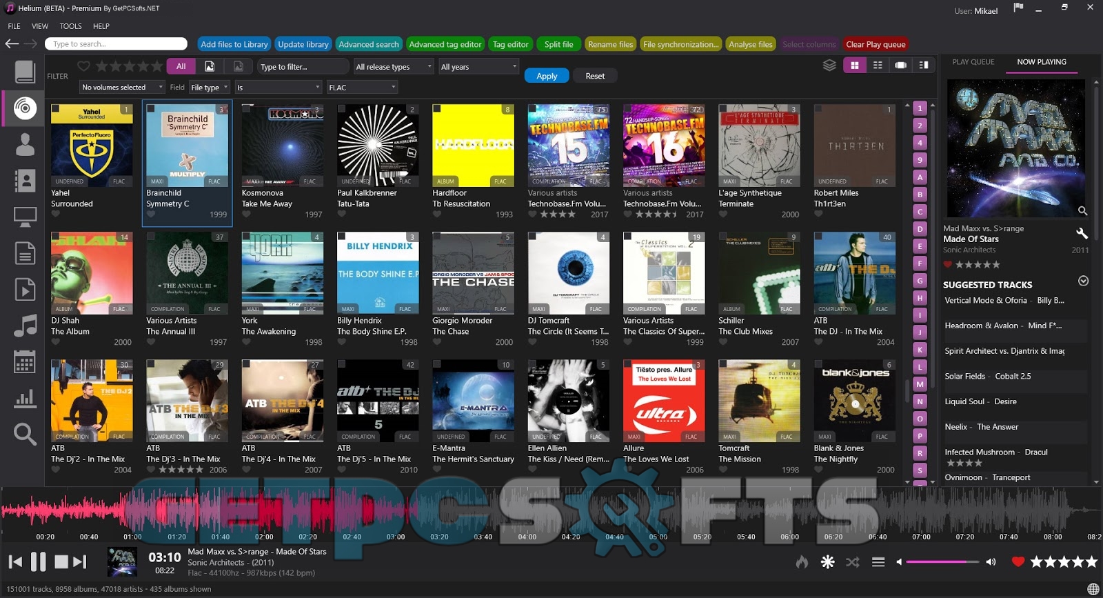Toggle the side detail panel view icon
This screenshot has height=598, width=1103.
pyautogui.click(x=924, y=65)
